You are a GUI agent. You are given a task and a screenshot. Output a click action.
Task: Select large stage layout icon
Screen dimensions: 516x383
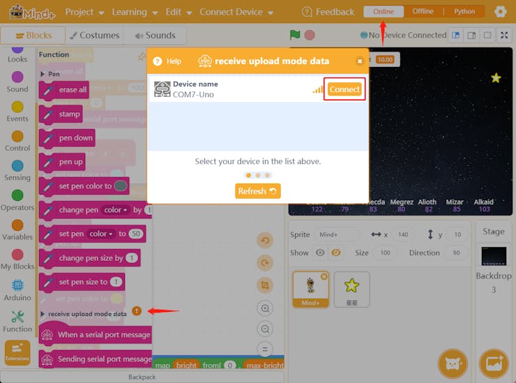[471, 36]
